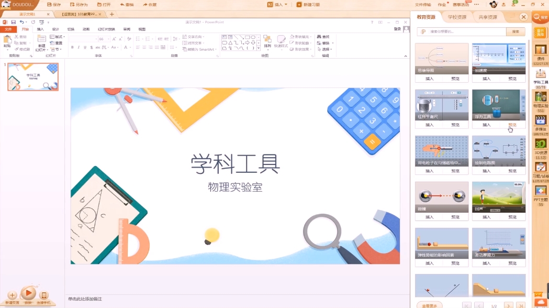Click the resource search input field
The image size is (549, 308).
coord(462,31)
